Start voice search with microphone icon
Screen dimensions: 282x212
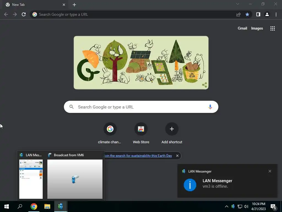pyautogui.click(x=210, y=107)
